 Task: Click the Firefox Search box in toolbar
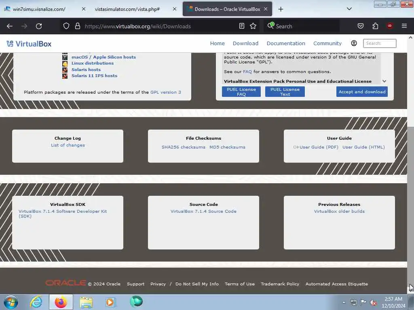coord(302,26)
